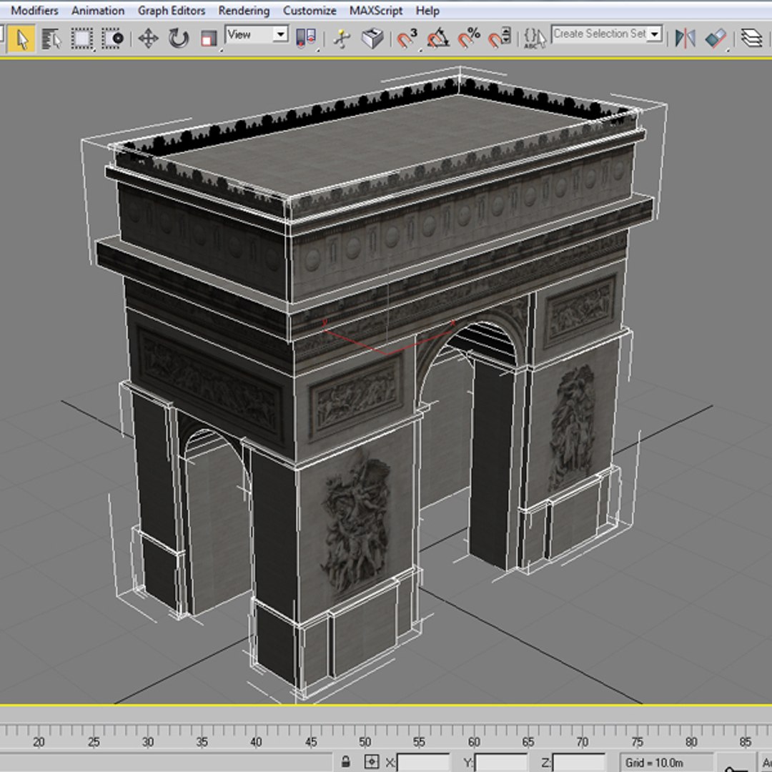Open the Graph Editors menu
The image size is (772, 772).
[172, 10]
